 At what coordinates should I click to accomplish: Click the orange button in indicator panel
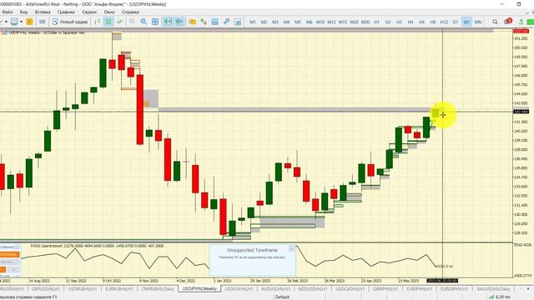coord(9,254)
